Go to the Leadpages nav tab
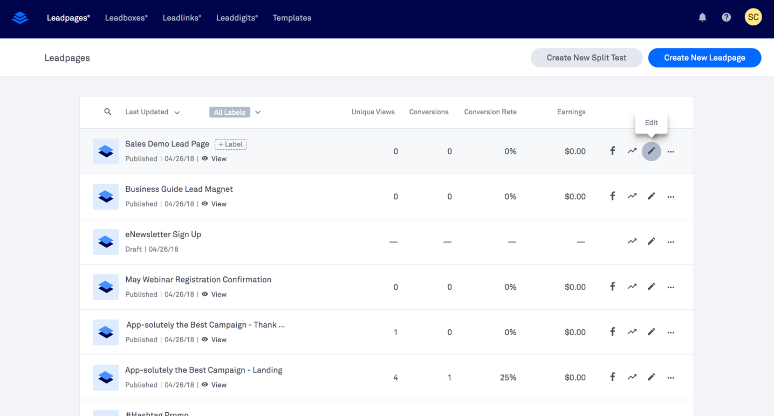This screenshot has width=774, height=416. pos(69,18)
